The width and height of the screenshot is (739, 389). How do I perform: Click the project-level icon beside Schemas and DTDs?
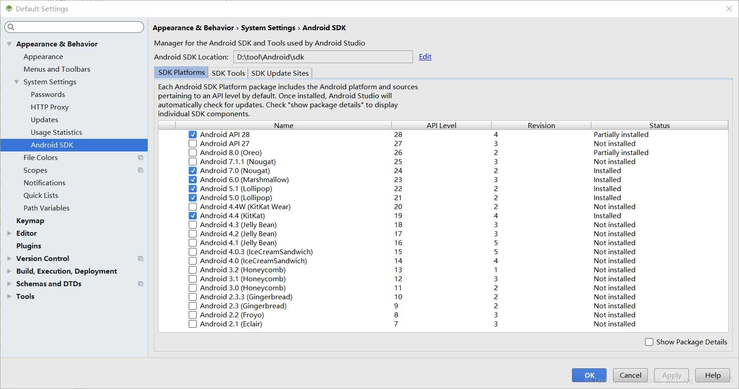pos(140,284)
